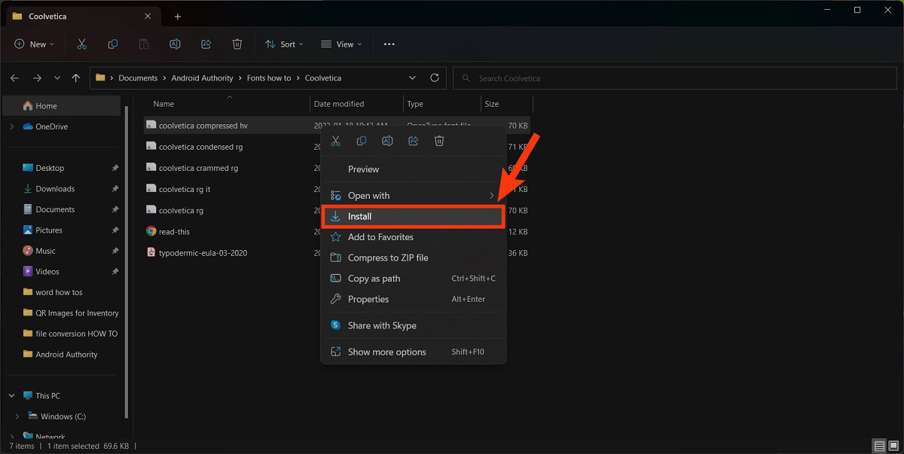Image resolution: width=904 pixels, height=454 pixels.
Task: Go up one folder with the up arrow
Action: [76, 78]
